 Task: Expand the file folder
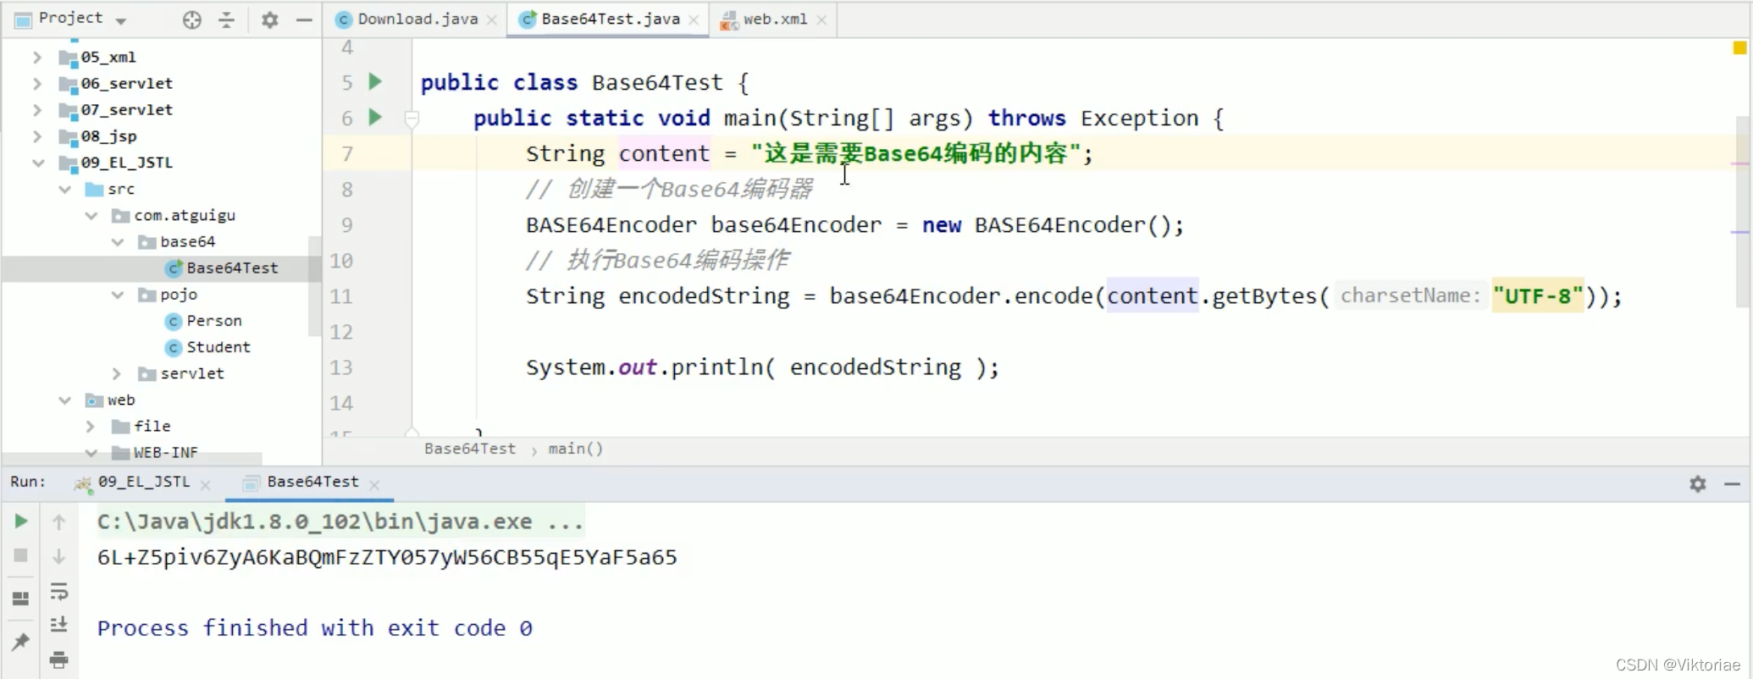[x=91, y=426]
